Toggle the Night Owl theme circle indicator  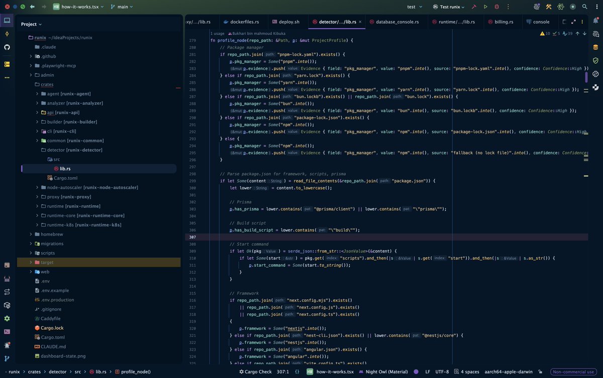(x=416, y=372)
